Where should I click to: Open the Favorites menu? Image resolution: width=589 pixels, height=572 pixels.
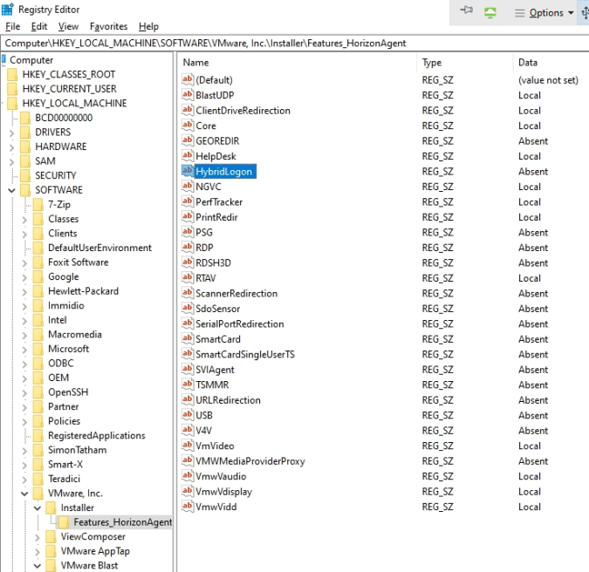[x=108, y=27]
